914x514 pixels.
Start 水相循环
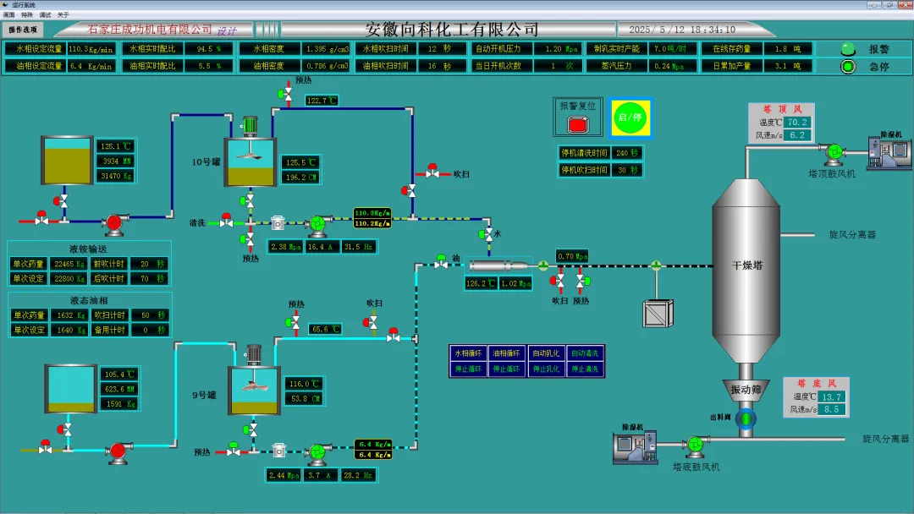pos(468,353)
